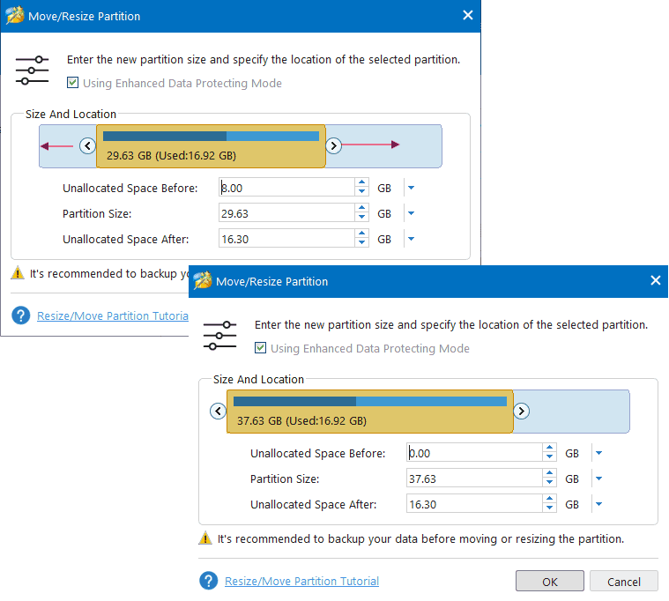Increase Unallocated Space Before 8.00 in back dialog
The height and width of the screenshot is (601, 669).
(x=361, y=182)
